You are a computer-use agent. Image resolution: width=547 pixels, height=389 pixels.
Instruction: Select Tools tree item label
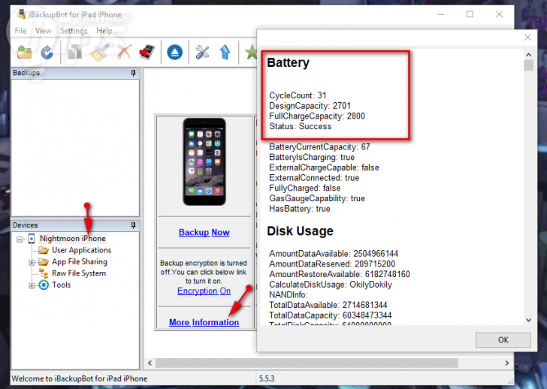pyautogui.click(x=62, y=285)
